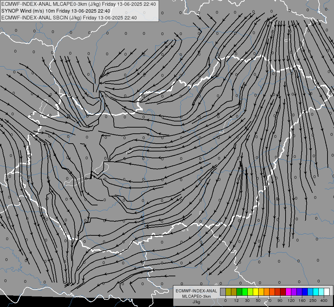Click the legend text MLCAPE0-3km

point(197,296)
